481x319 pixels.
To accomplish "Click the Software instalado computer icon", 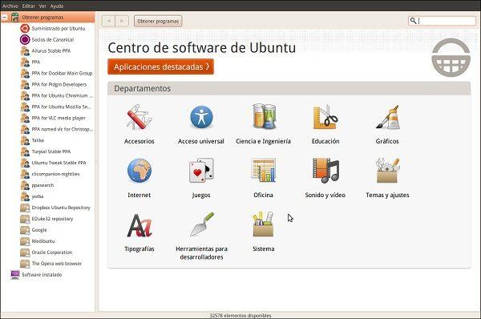I will point(14,275).
